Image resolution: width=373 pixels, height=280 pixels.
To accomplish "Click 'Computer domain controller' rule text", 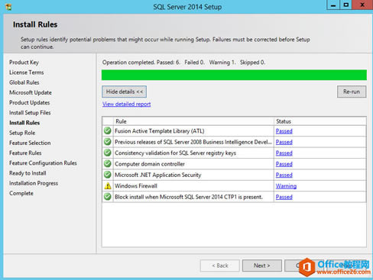I will tap(150, 164).
